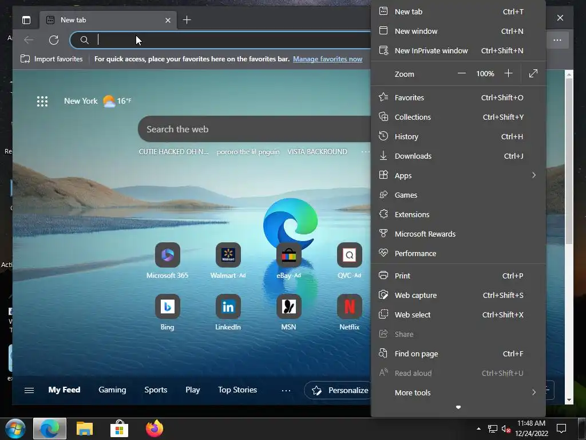Show more feed categories ellipsis
Screen dimensions: 586x440
[286, 390]
